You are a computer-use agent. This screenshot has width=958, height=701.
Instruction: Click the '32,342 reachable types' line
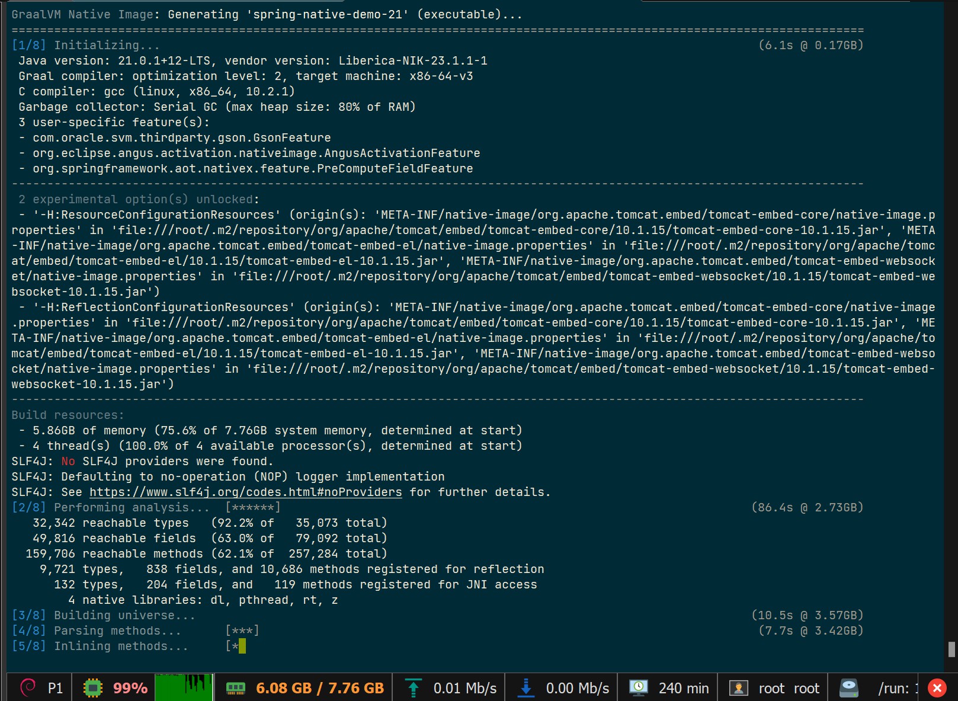pyautogui.click(x=210, y=523)
